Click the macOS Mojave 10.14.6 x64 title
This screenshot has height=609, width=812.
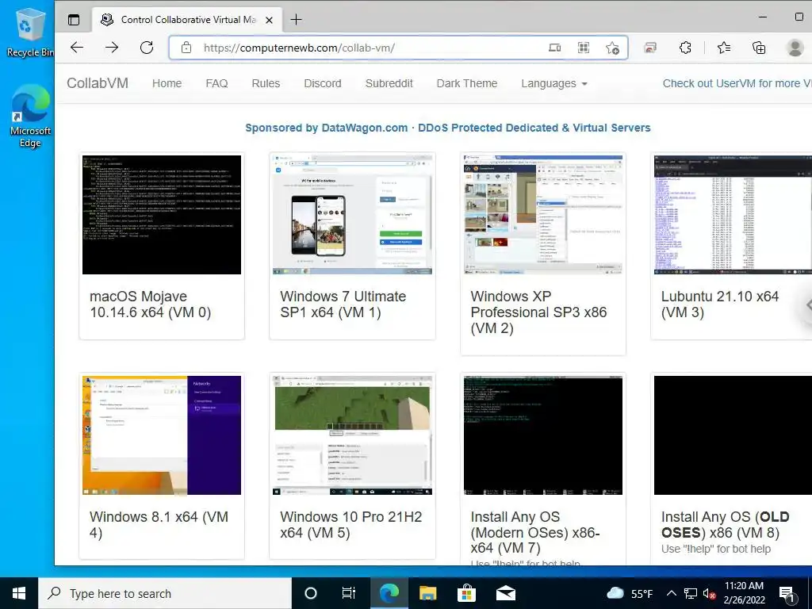point(150,304)
